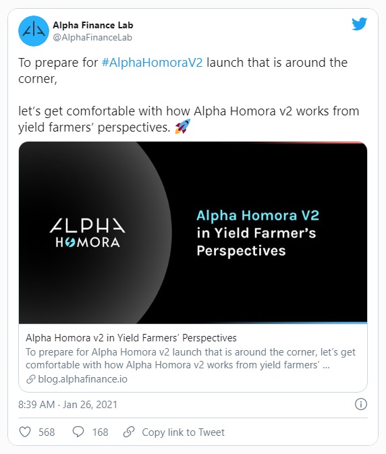The image size is (386, 454).
Task: Open the Alpha Finance Lab profile avatar
Action: 34,31
